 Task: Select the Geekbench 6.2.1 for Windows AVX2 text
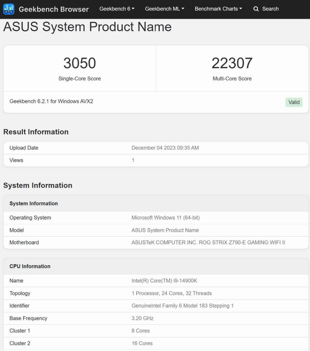click(x=51, y=101)
